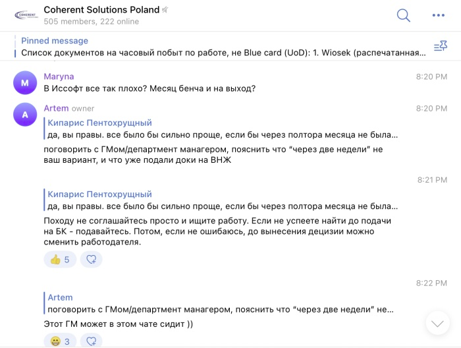The width and height of the screenshot is (461, 348).
Task: Add reaction next to grinning emoji count
Action: click(92, 341)
